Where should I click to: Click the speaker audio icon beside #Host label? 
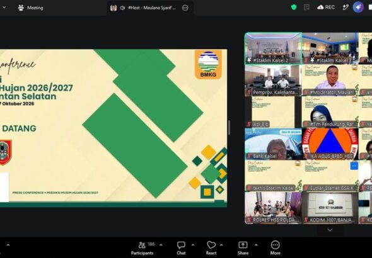[x=122, y=8]
